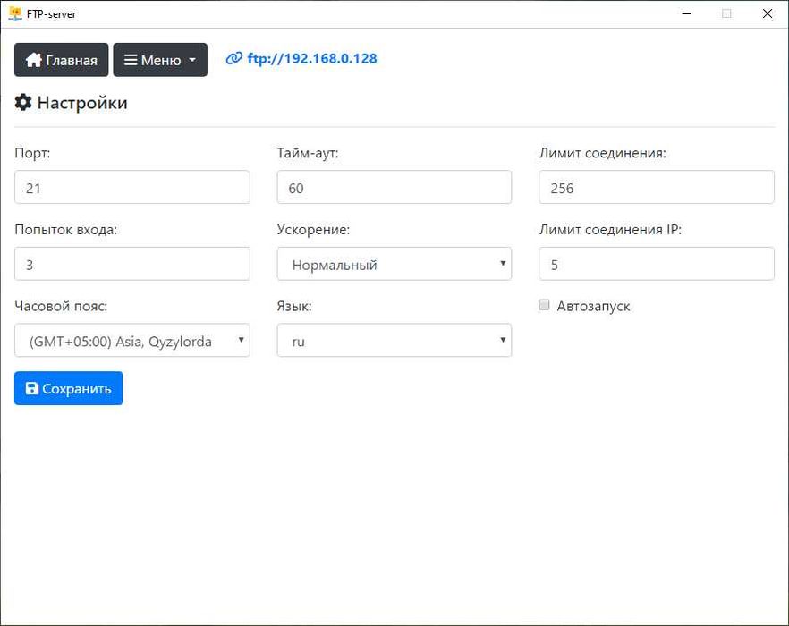The height and width of the screenshot is (626, 789).
Task: Click the home icon on Главная button
Action: [34, 60]
